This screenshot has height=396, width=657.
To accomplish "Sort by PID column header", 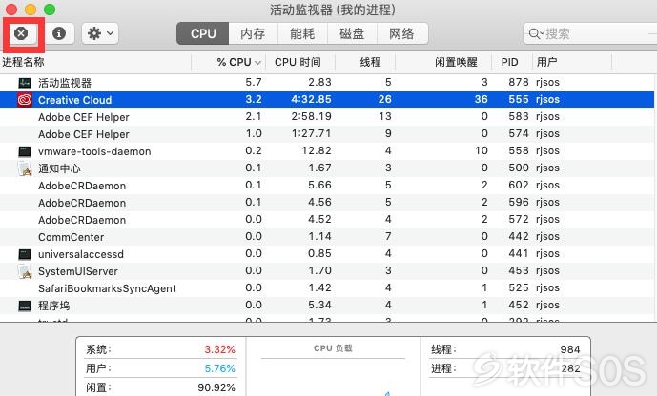I will tap(509, 62).
